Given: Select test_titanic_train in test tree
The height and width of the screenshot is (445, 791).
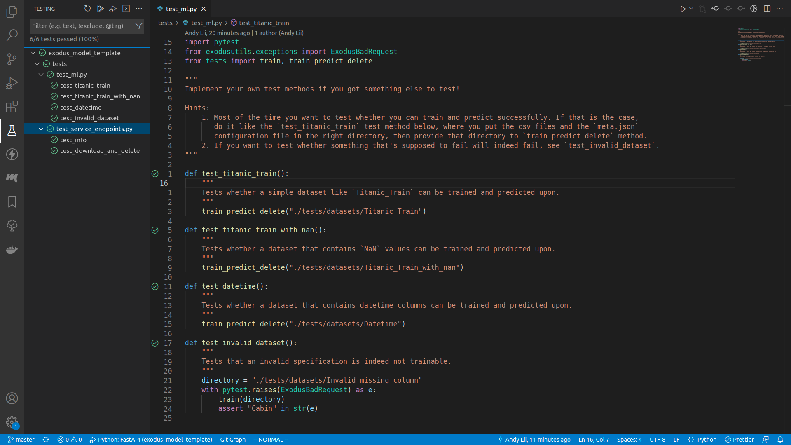Looking at the screenshot, I should tap(85, 85).
